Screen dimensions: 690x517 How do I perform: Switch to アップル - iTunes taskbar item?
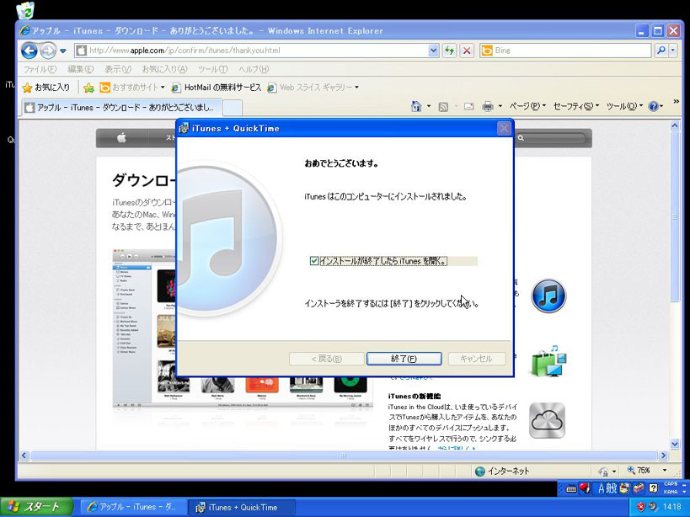[x=133, y=507]
